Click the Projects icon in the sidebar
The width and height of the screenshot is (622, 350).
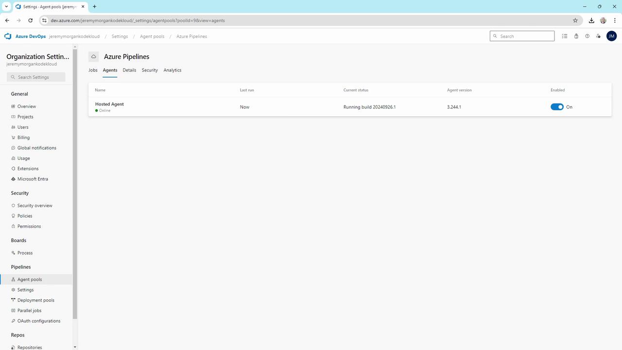tap(13, 117)
